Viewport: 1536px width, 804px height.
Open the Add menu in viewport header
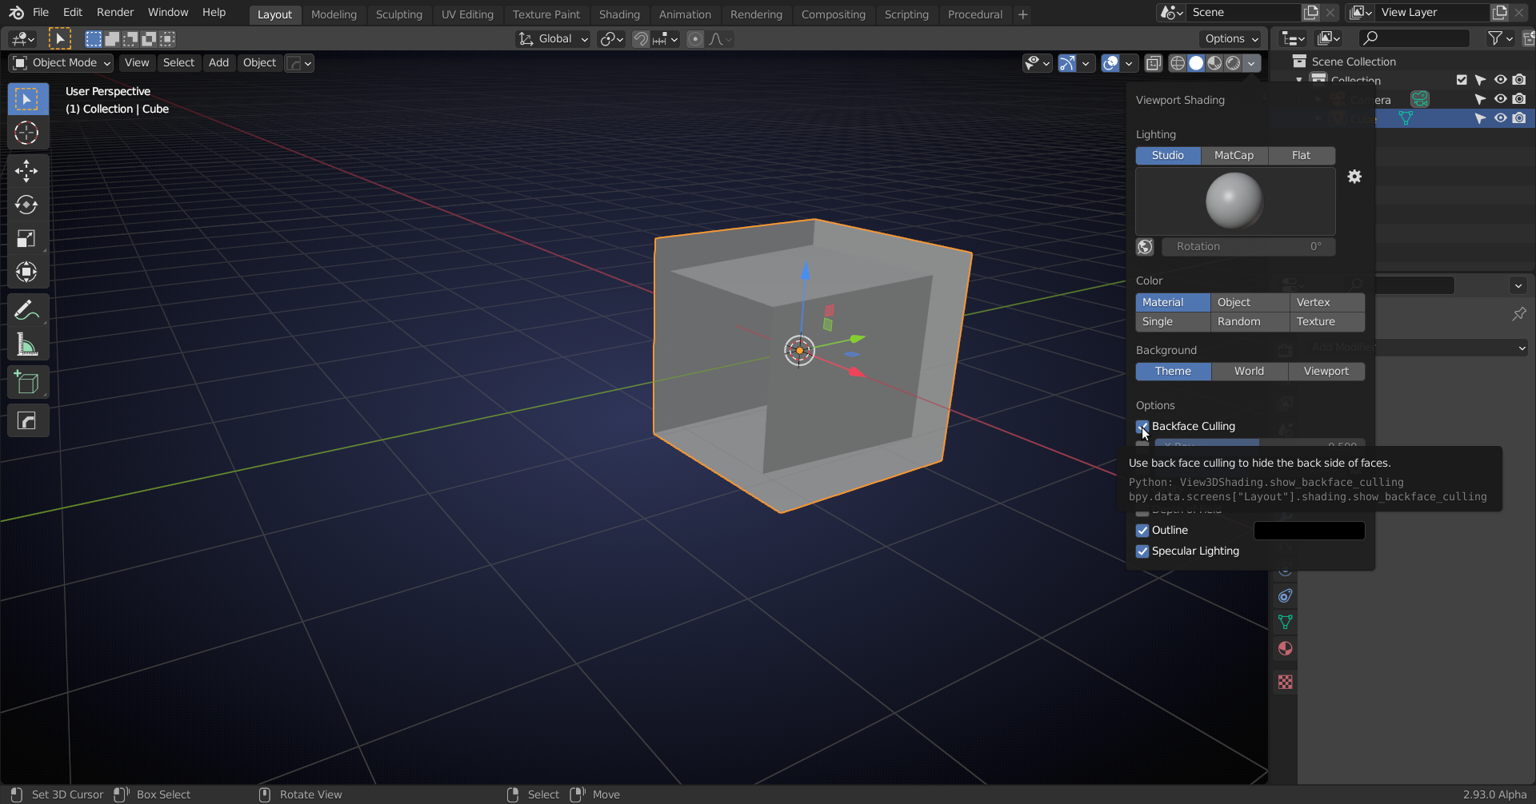click(x=218, y=63)
